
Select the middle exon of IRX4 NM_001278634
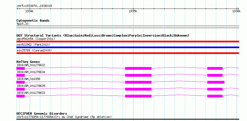click(x=138, y=75)
